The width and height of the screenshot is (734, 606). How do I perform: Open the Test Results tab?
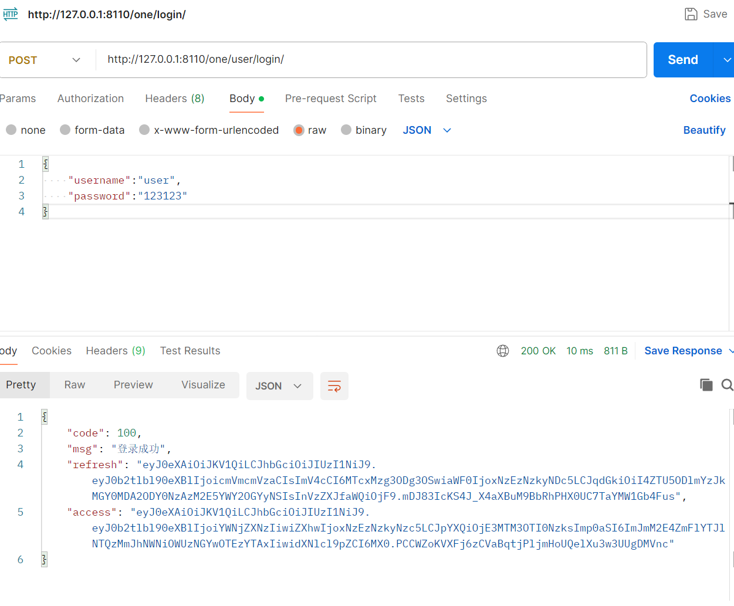pos(190,351)
